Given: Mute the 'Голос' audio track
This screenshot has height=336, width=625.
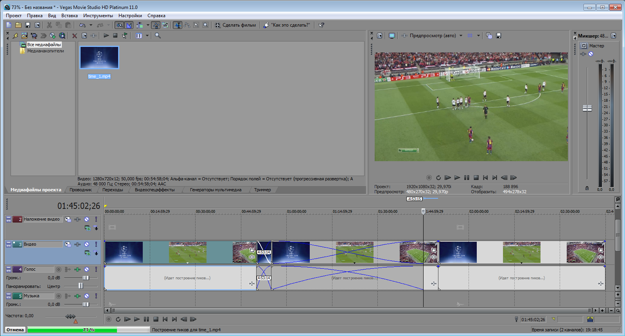Looking at the screenshot, I should [x=86, y=270].
